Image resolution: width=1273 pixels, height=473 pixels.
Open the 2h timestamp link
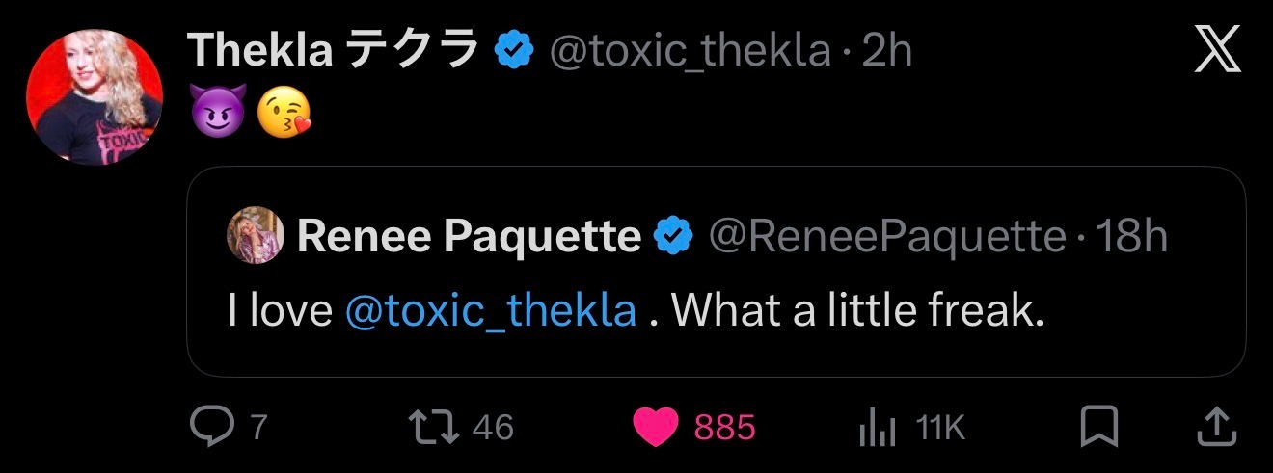[x=887, y=51]
